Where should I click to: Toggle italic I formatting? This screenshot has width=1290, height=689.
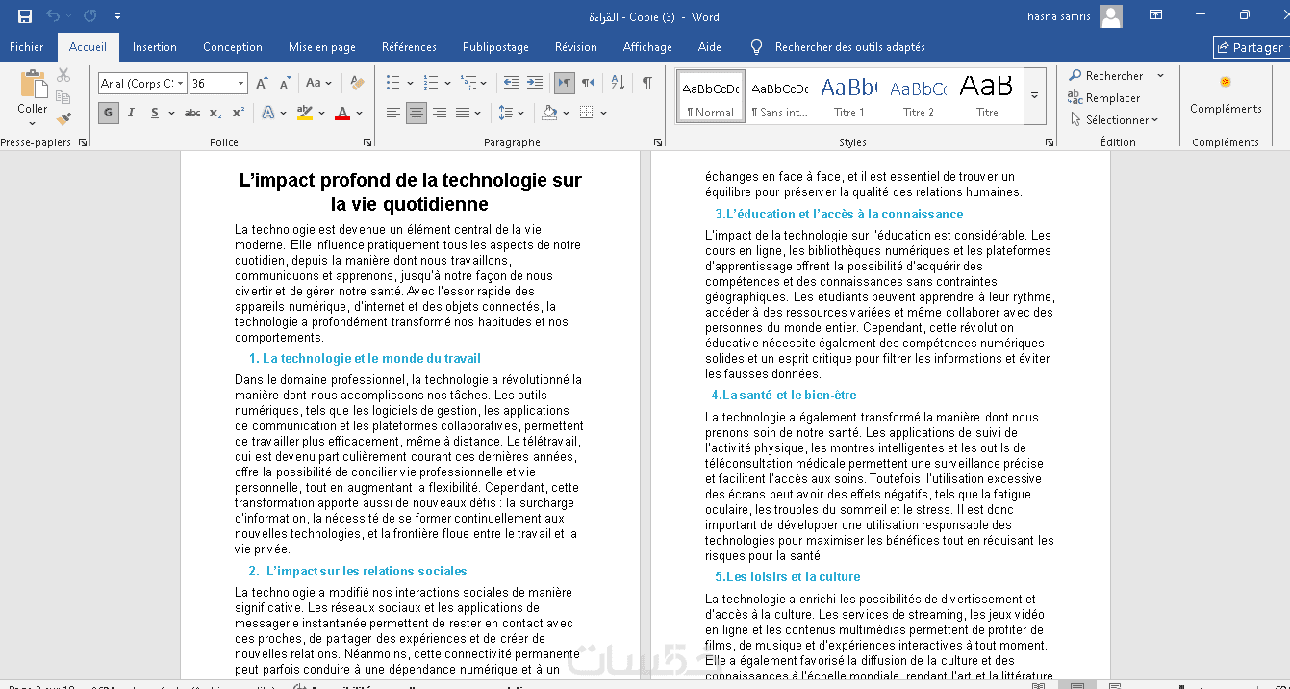(x=132, y=113)
